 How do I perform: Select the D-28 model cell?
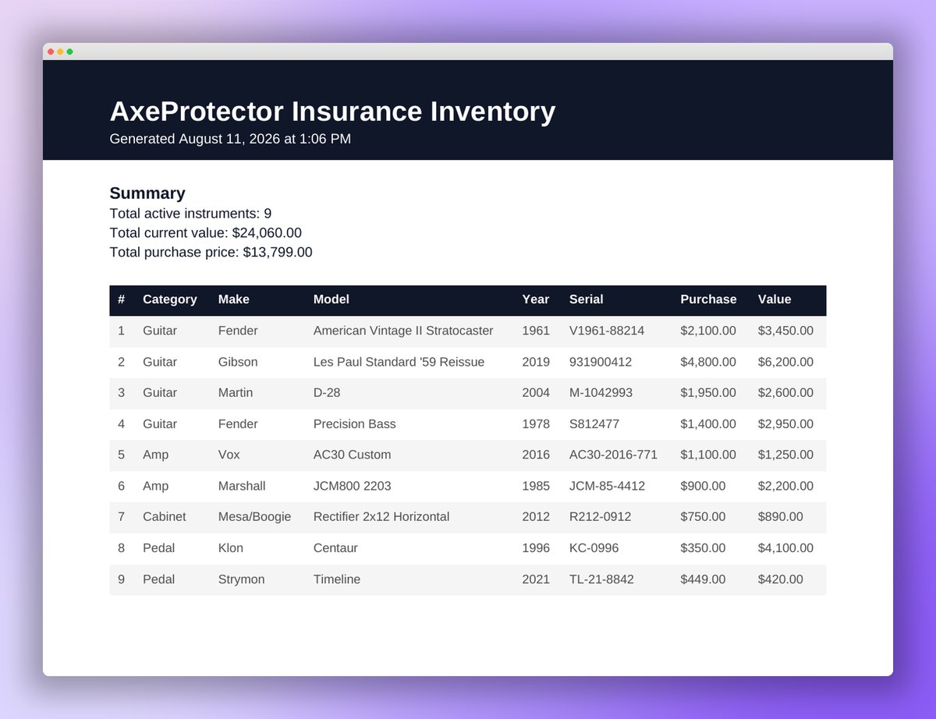tap(327, 393)
